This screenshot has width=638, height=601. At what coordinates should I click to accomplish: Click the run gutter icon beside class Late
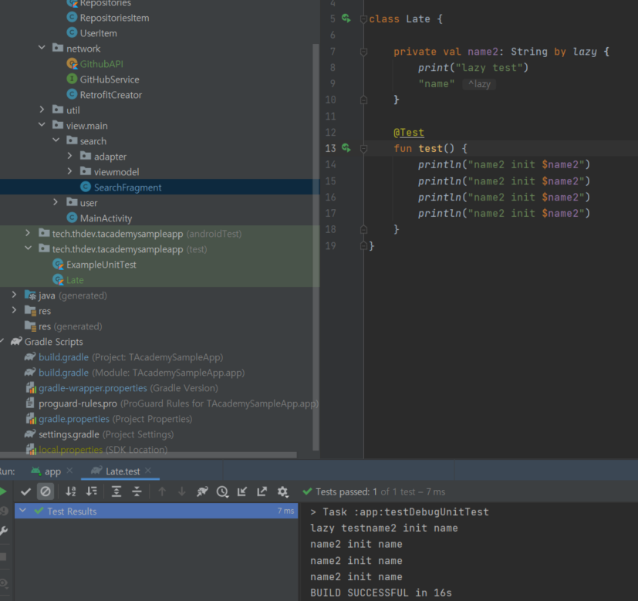click(x=344, y=19)
